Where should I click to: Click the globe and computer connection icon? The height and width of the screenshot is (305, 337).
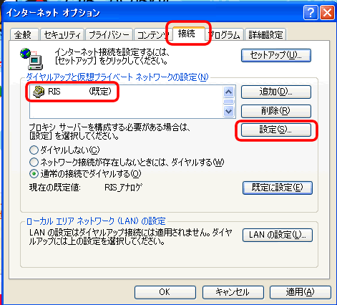click(x=31, y=59)
